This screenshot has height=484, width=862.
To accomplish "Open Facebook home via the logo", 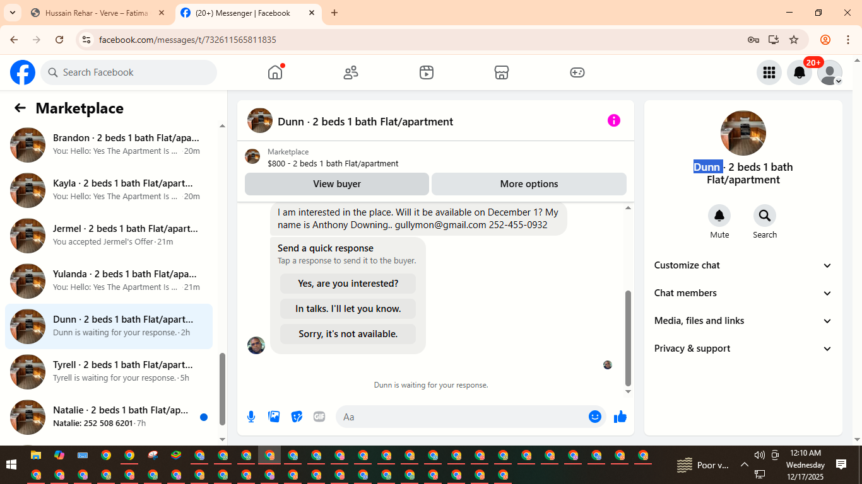I will (x=23, y=72).
